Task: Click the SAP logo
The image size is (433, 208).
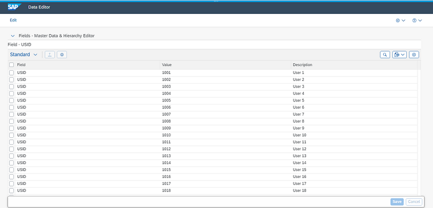Action: point(14,6)
